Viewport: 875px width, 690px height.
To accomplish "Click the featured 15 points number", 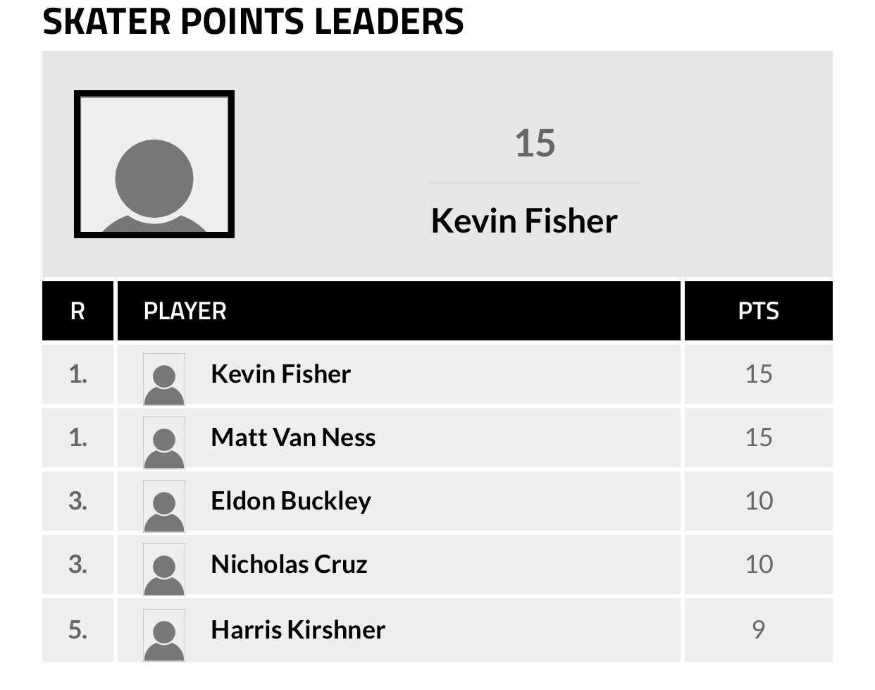I will pyautogui.click(x=535, y=143).
